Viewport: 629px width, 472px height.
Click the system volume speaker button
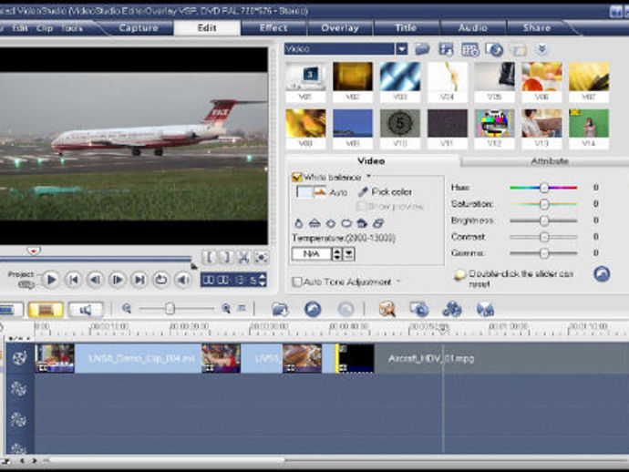click(x=183, y=280)
